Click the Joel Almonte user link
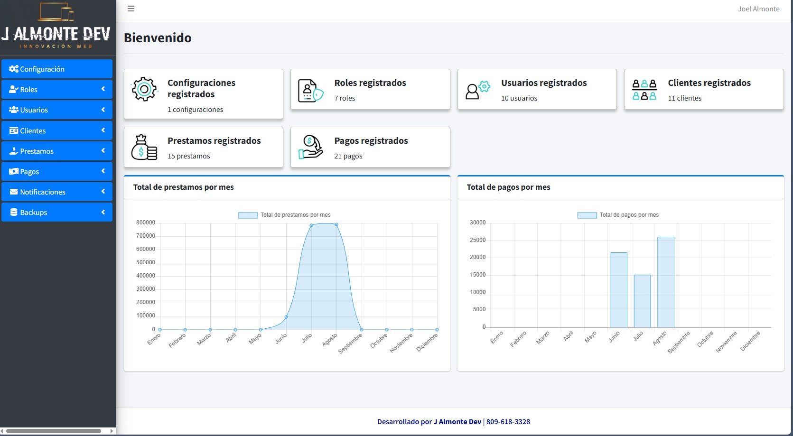 (758, 9)
